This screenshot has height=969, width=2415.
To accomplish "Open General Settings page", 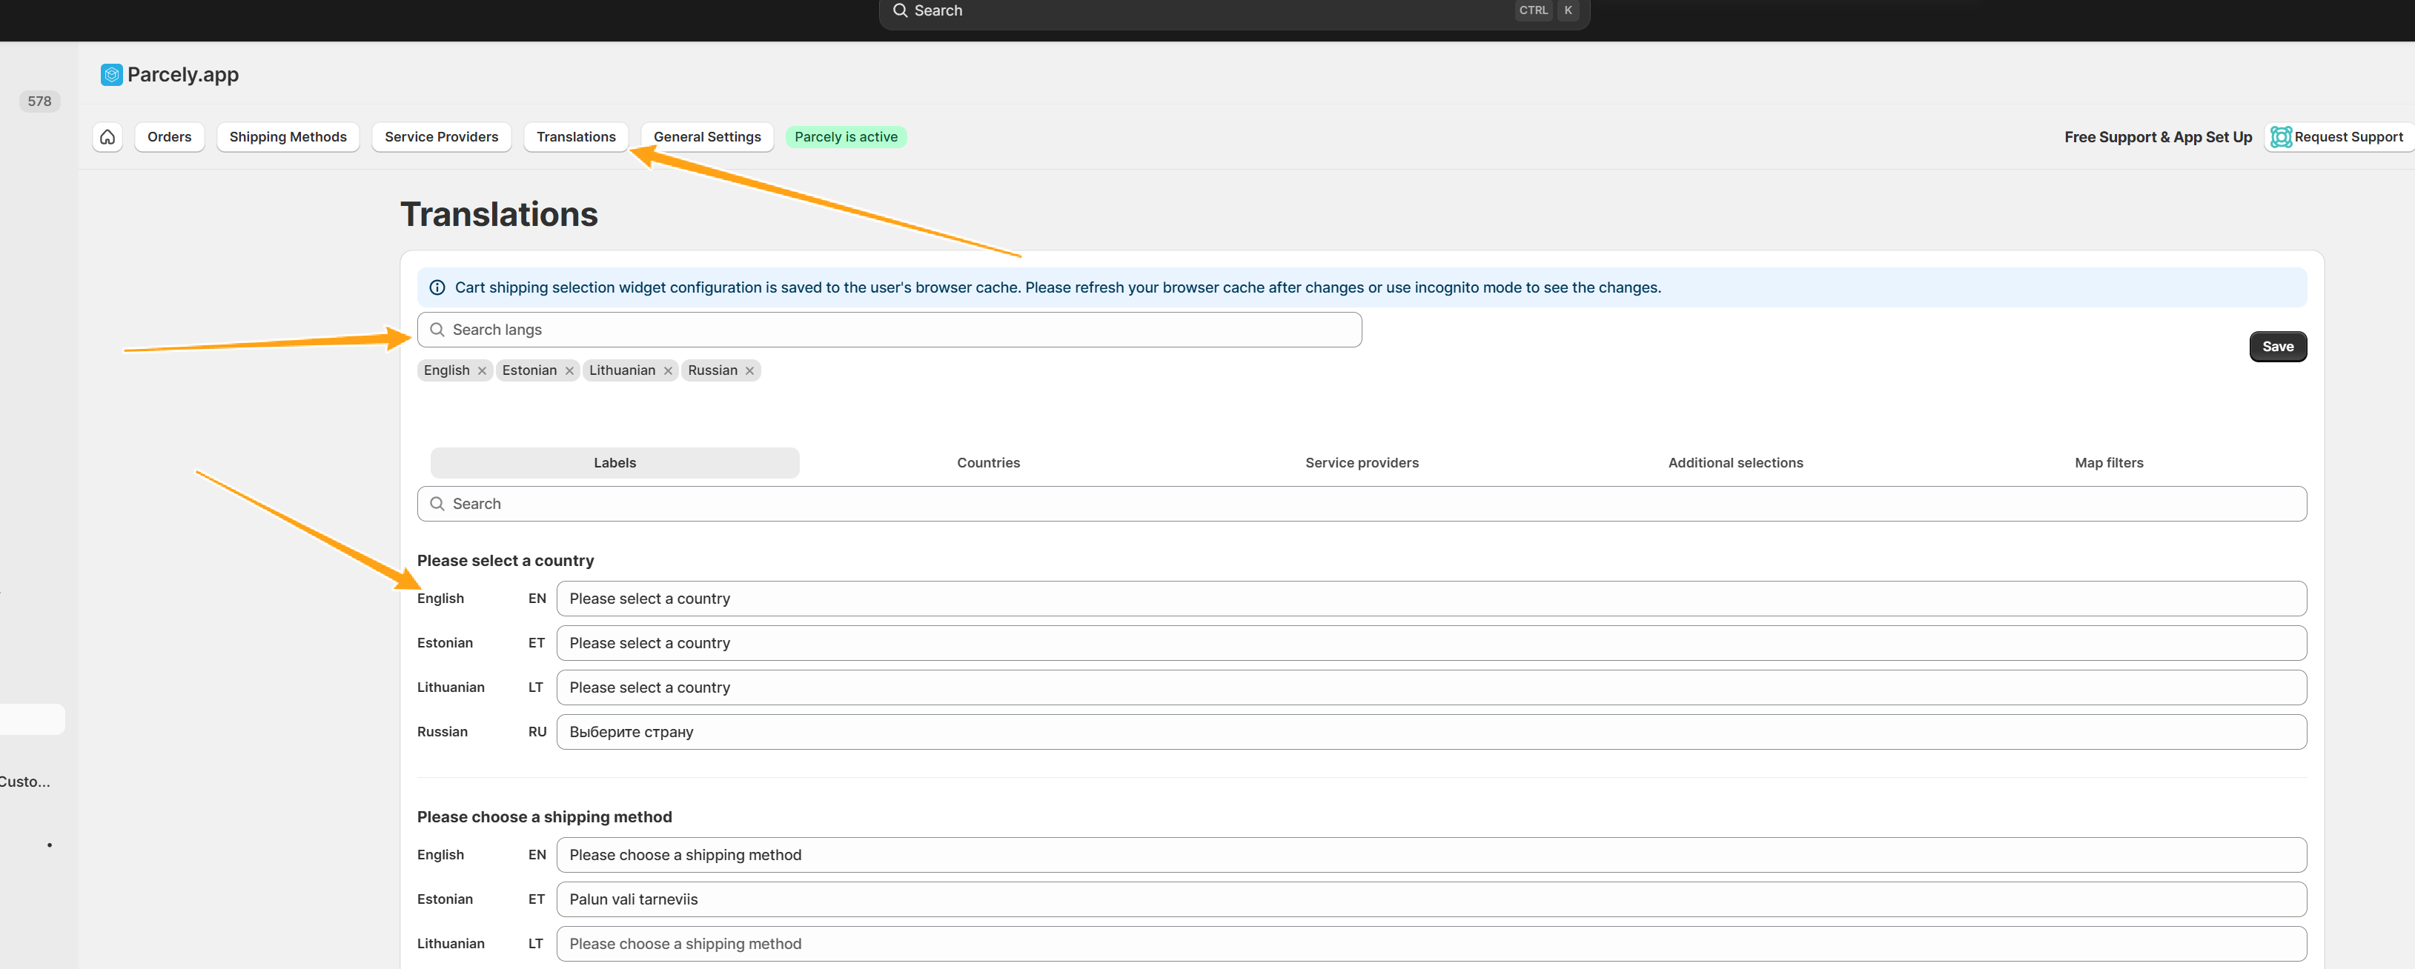I will tap(707, 137).
